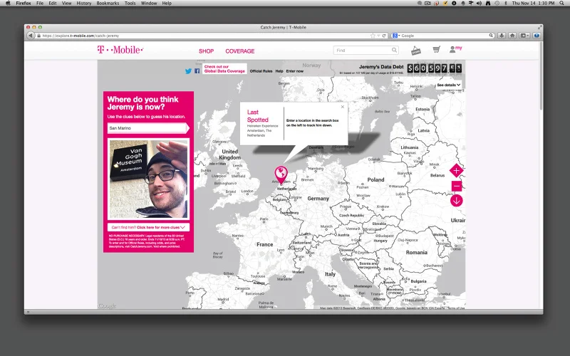
Task: Click 'Check out our Global Data Coverage'
Action: point(224,69)
